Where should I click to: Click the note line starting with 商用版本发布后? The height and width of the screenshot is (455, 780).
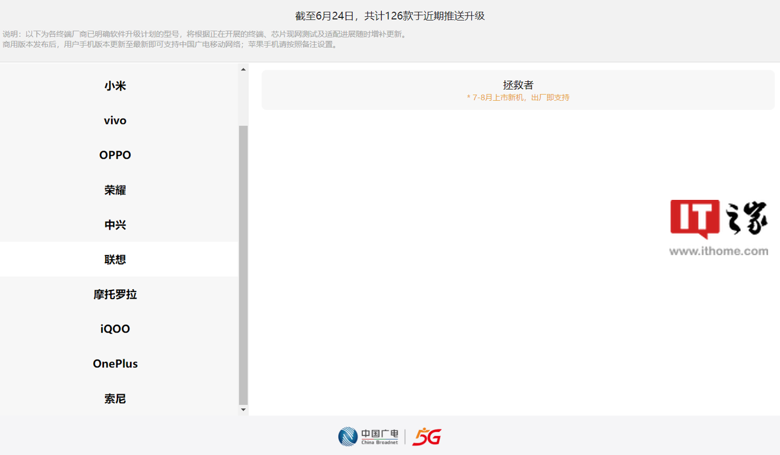pos(170,44)
